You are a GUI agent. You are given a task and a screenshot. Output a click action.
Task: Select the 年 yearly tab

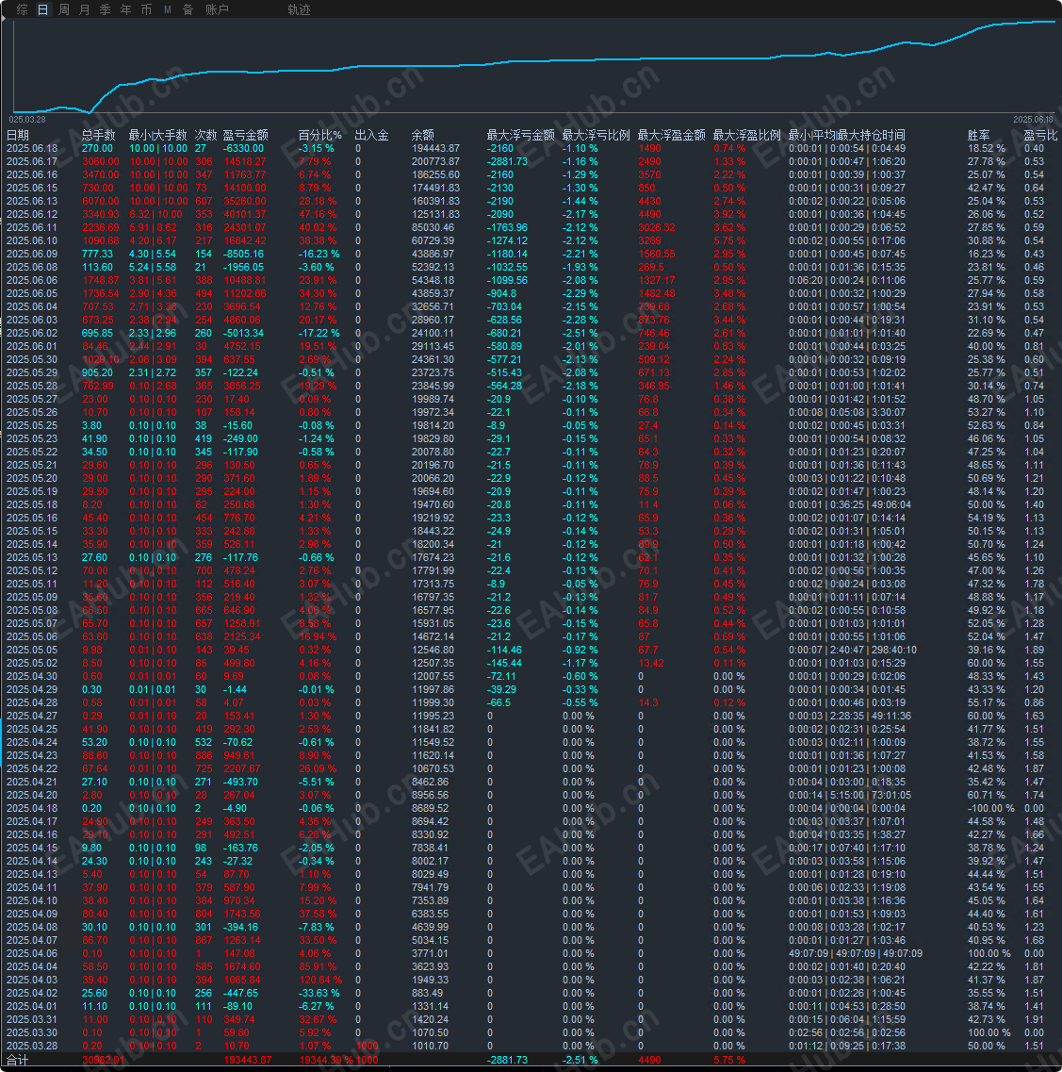point(125,9)
